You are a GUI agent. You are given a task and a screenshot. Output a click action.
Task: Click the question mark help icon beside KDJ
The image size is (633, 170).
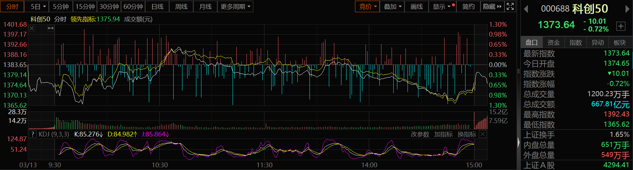33,134
